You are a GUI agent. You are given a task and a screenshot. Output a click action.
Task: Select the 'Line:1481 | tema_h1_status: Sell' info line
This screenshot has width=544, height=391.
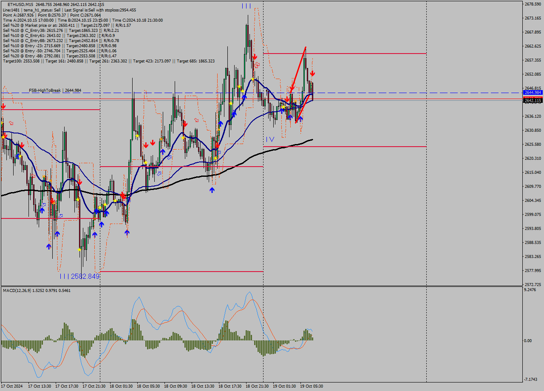pos(70,10)
